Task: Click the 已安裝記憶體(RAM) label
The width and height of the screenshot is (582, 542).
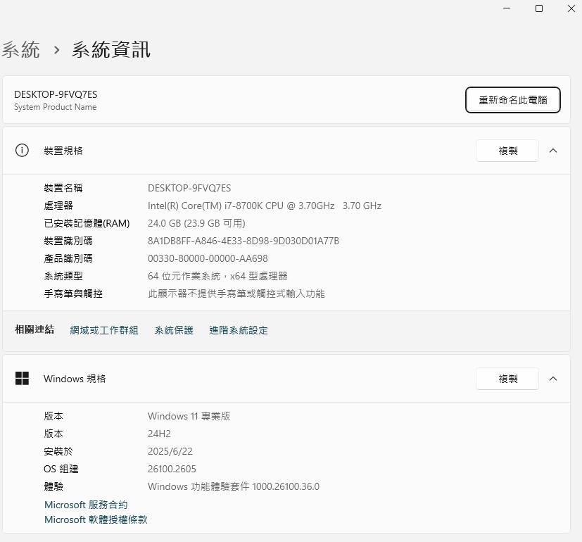Action: click(x=87, y=223)
